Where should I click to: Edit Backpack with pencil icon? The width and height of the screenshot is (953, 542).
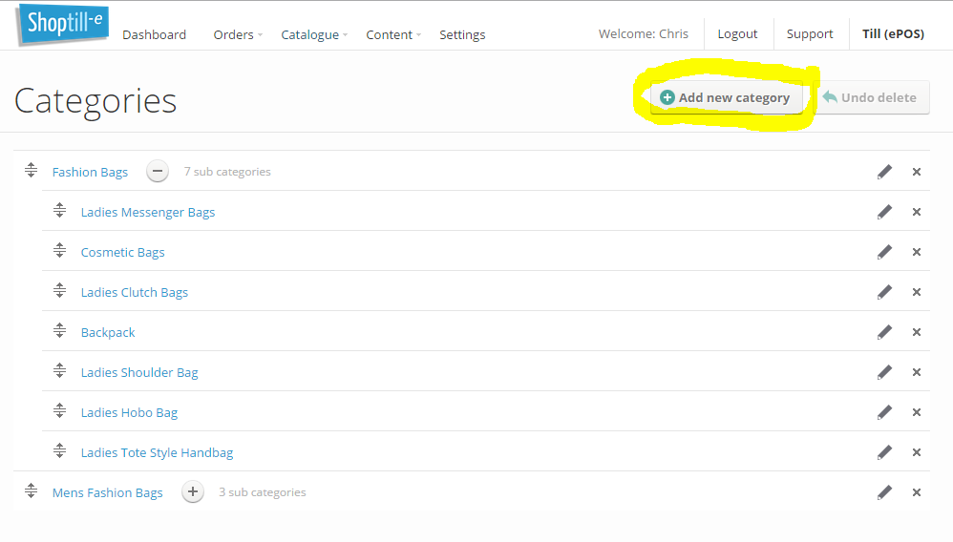tap(885, 332)
